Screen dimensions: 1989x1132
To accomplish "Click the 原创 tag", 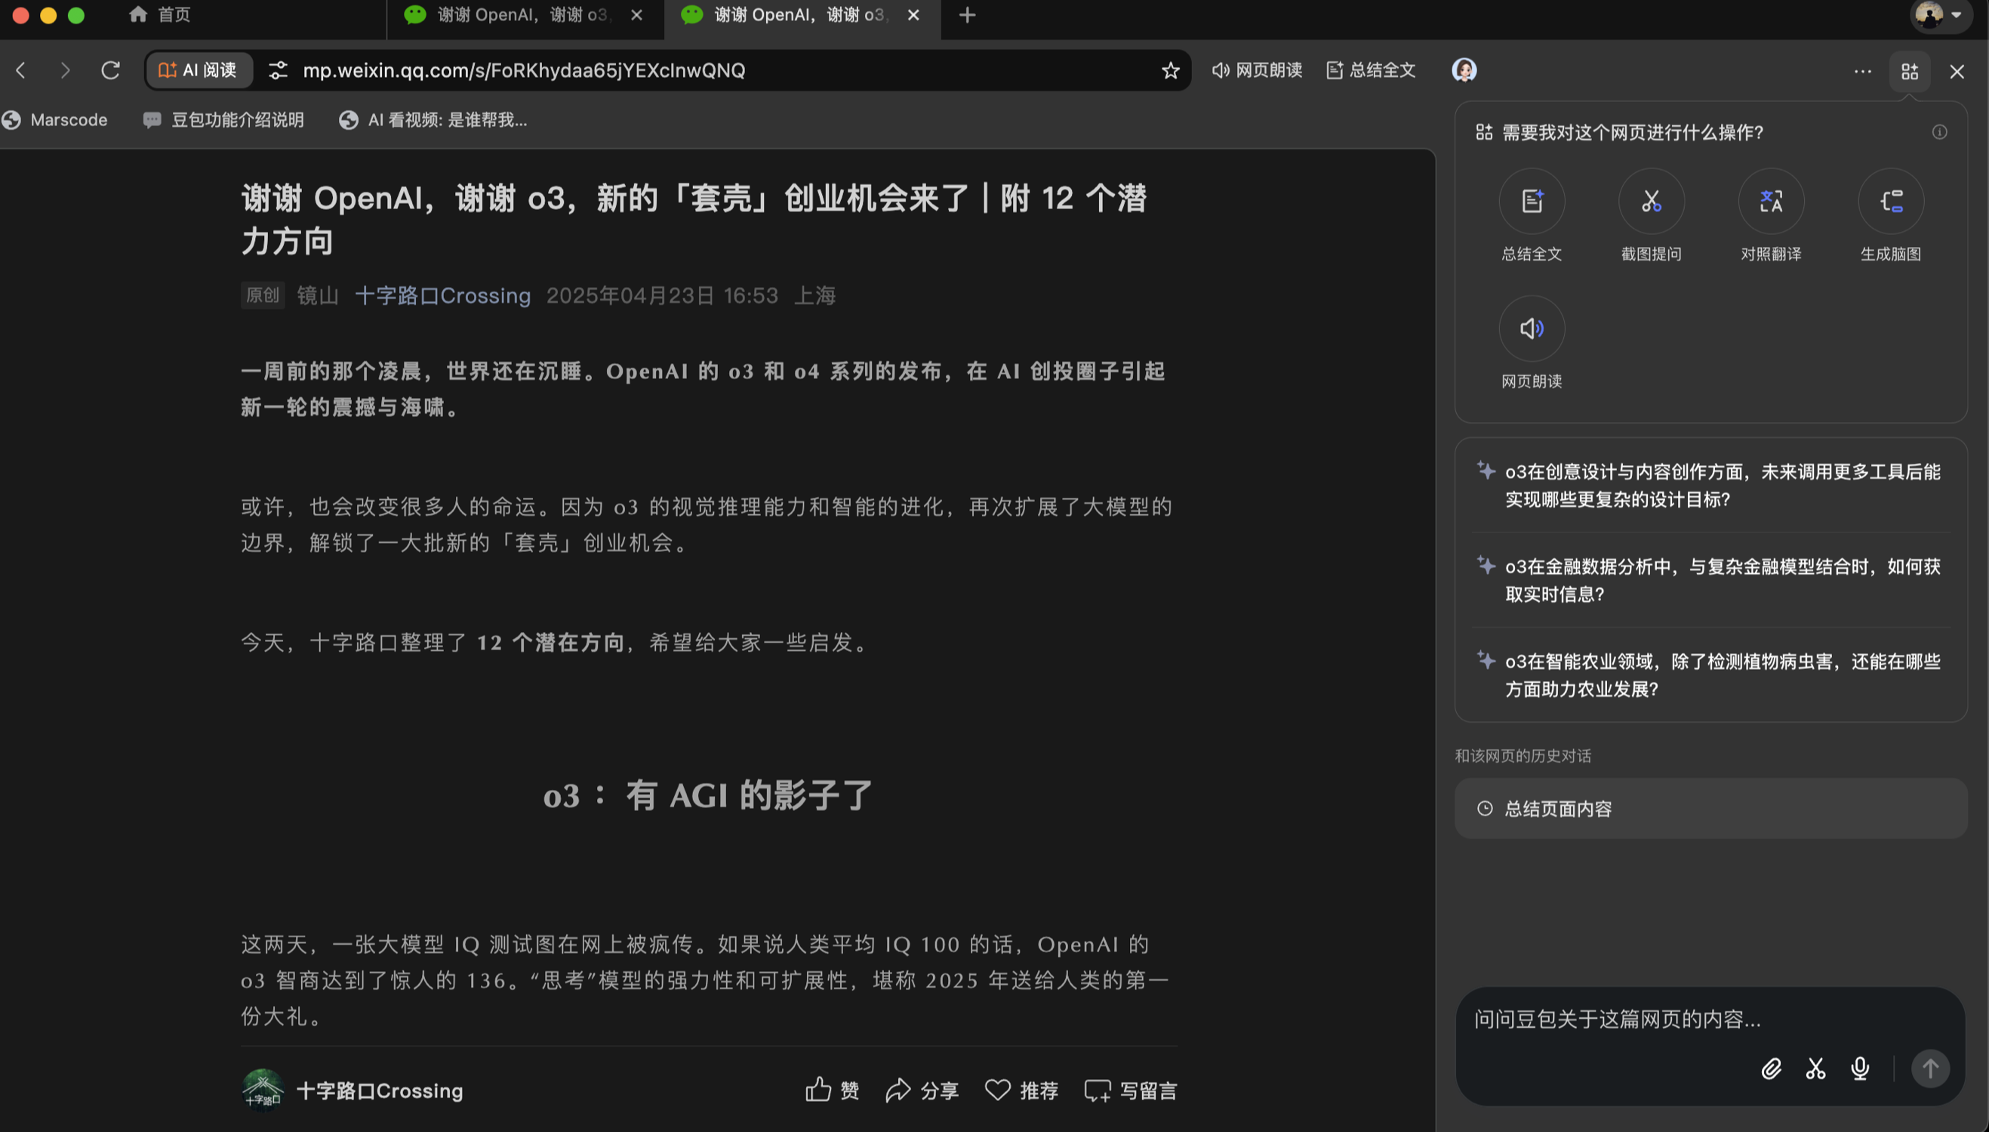I will point(263,295).
